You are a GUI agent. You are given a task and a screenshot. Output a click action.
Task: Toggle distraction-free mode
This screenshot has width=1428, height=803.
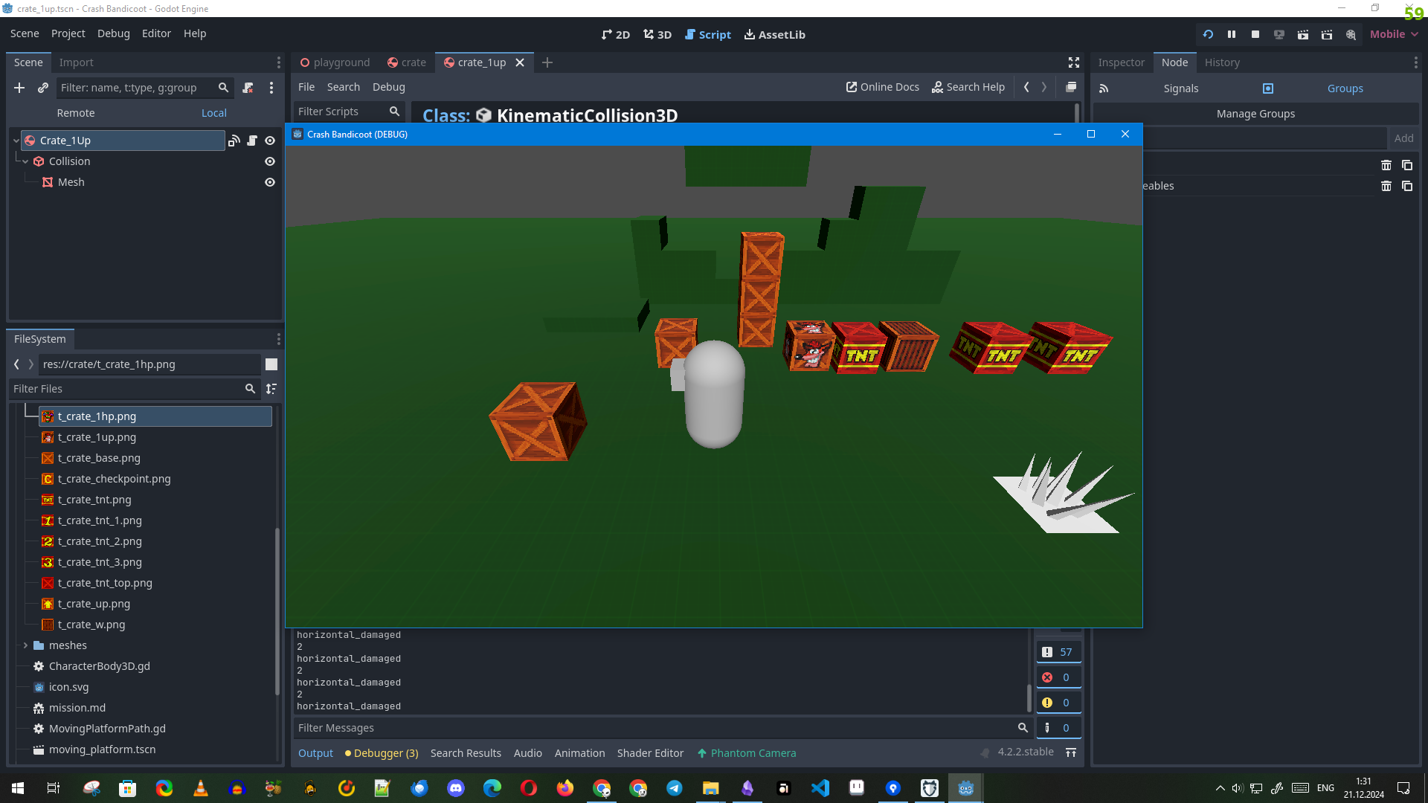point(1074,62)
